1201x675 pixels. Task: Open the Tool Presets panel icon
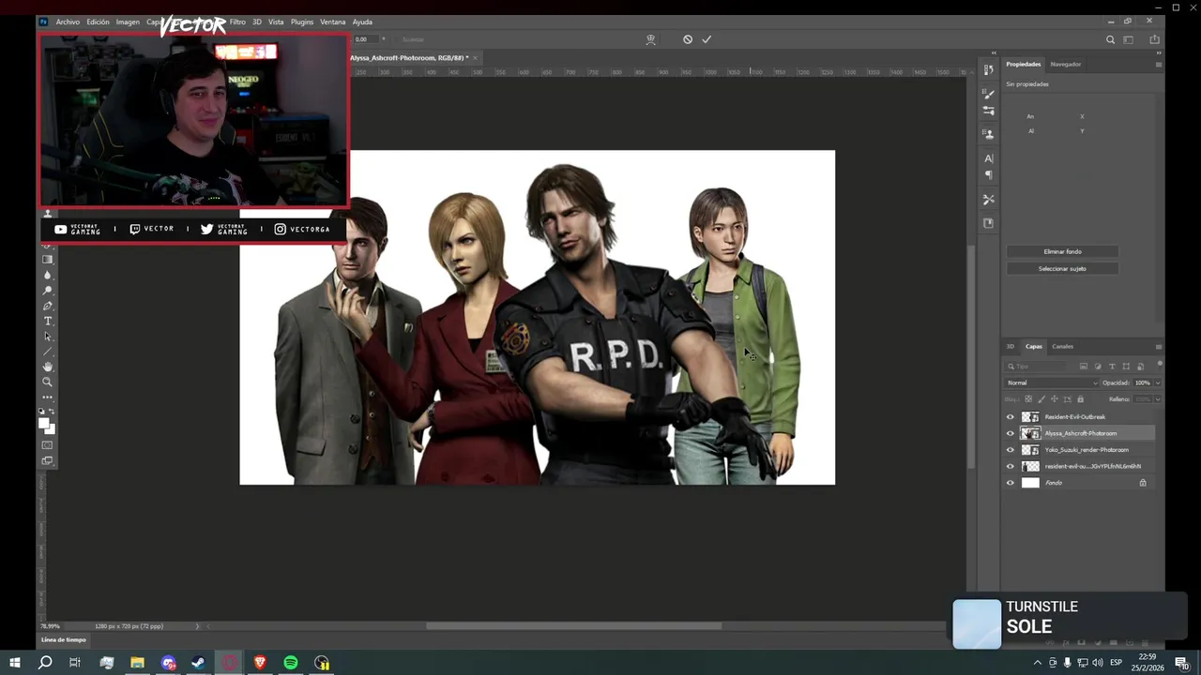tap(988, 200)
